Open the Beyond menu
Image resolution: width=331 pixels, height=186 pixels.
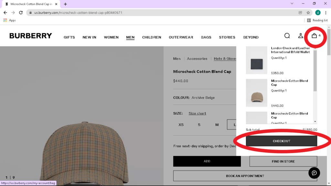click(x=251, y=37)
